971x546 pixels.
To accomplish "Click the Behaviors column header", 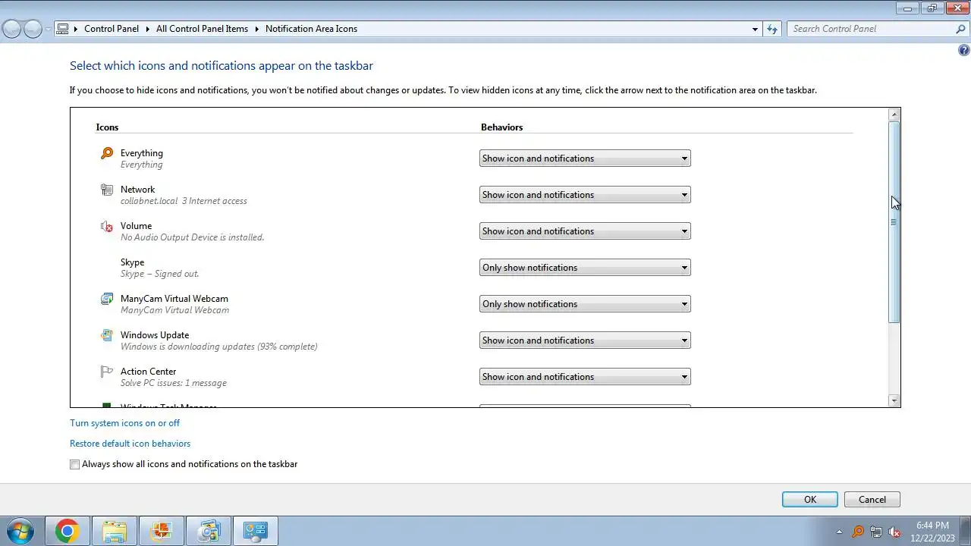I will point(501,127).
